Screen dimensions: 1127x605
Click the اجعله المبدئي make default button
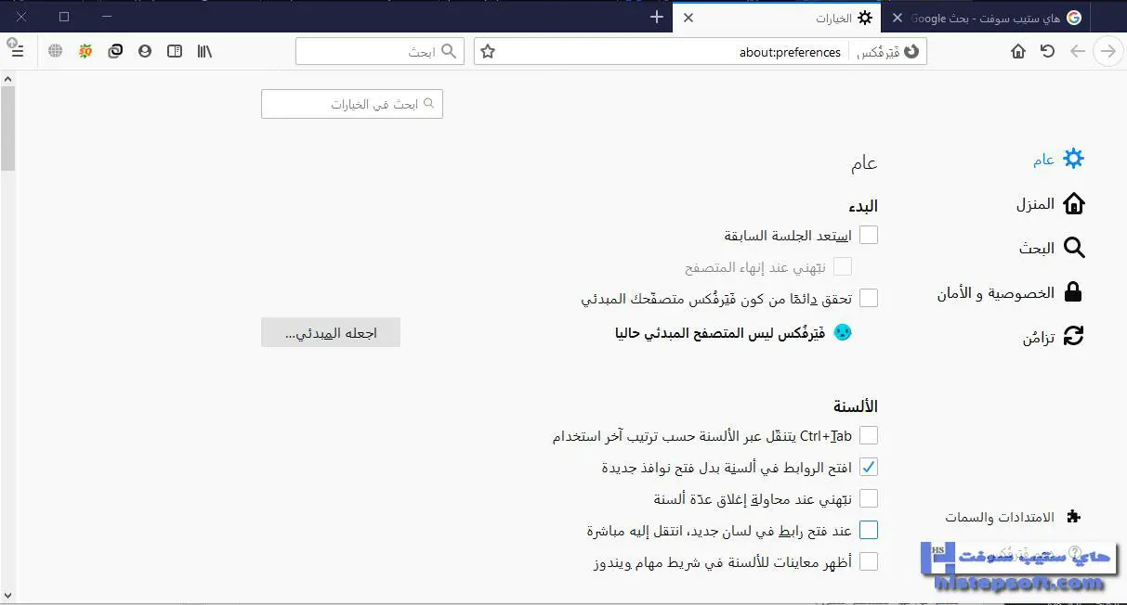pyautogui.click(x=331, y=332)
